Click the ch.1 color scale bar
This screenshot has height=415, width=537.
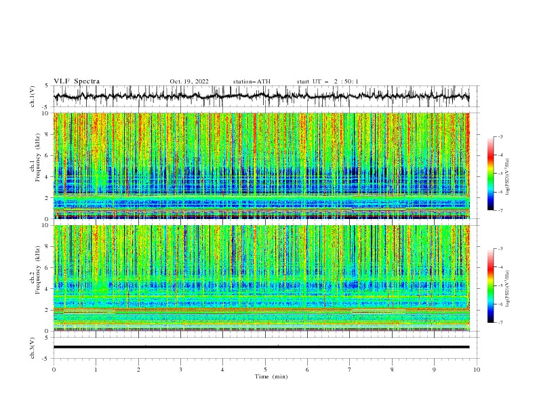491,174
